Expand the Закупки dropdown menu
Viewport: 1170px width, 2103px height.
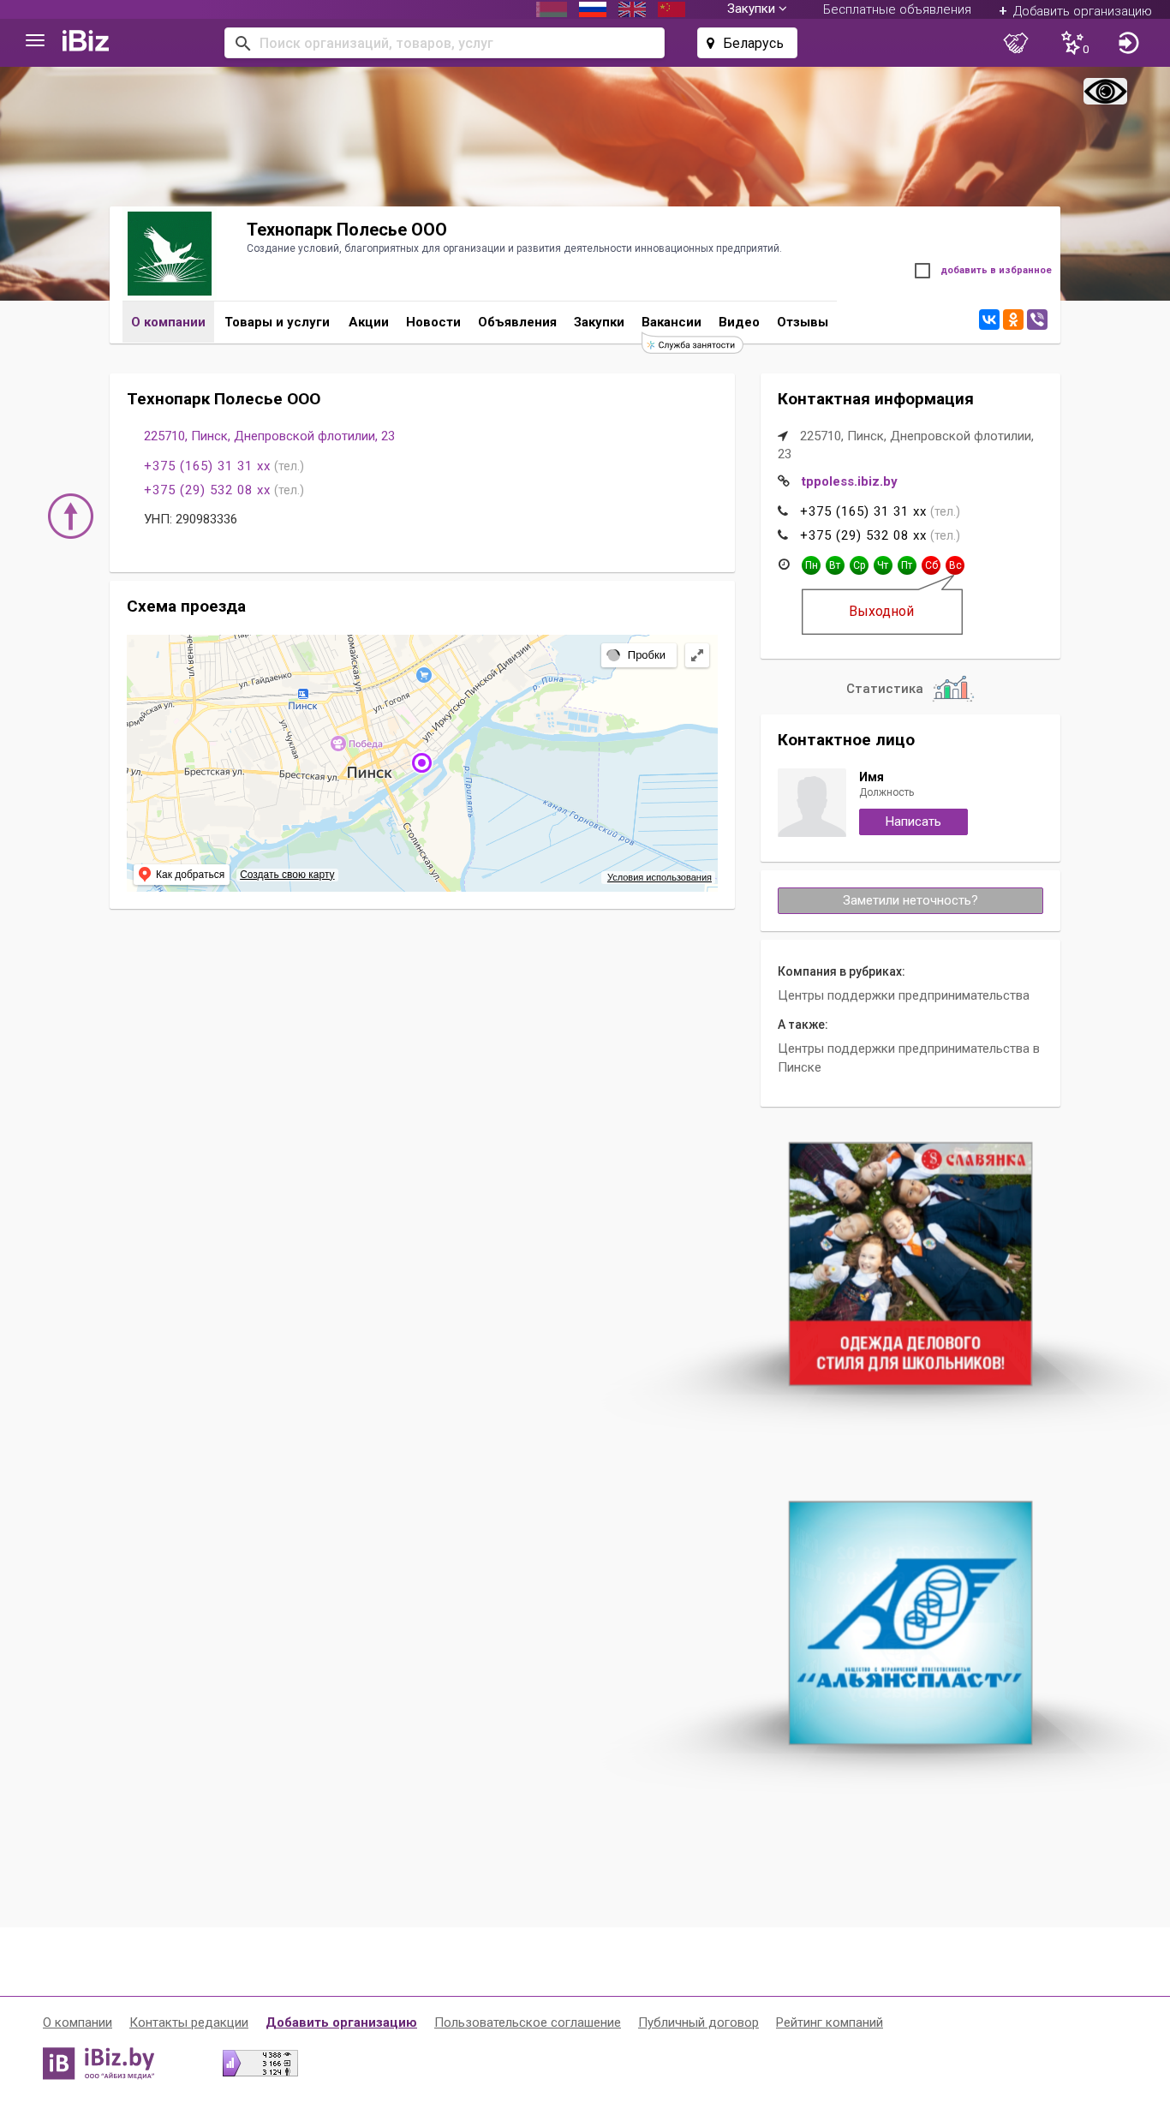756,9
